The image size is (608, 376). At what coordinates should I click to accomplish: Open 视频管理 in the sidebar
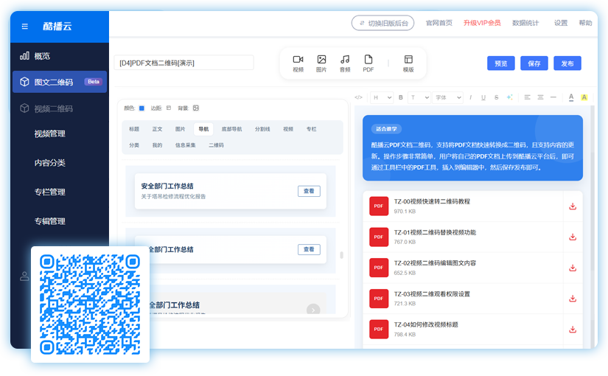coord(49,134)
